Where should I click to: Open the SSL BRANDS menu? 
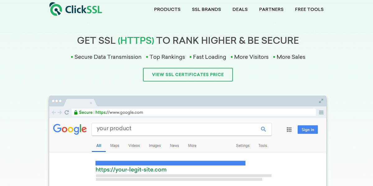point(206,9)
